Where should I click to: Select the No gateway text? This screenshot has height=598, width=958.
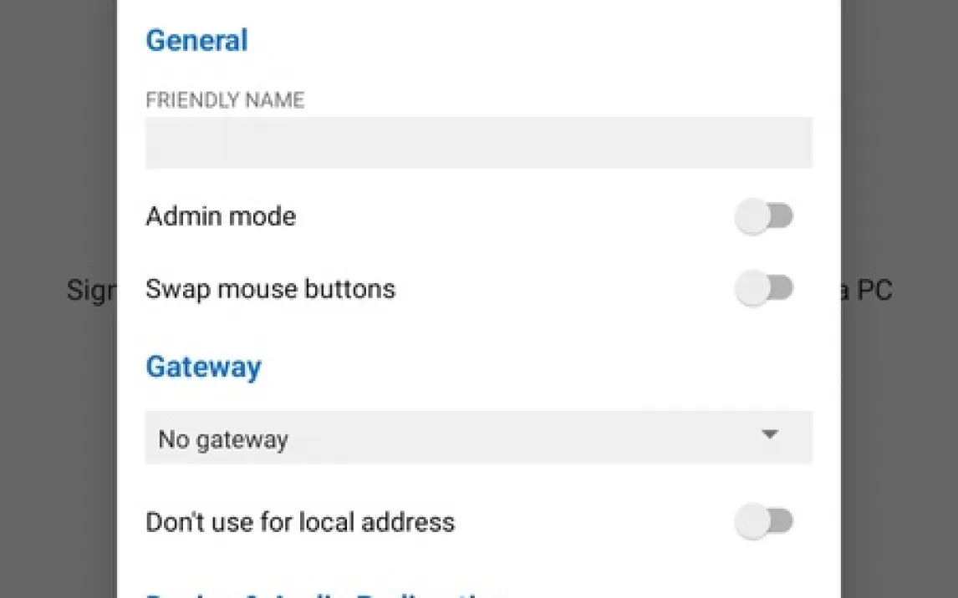click(223, 439)
